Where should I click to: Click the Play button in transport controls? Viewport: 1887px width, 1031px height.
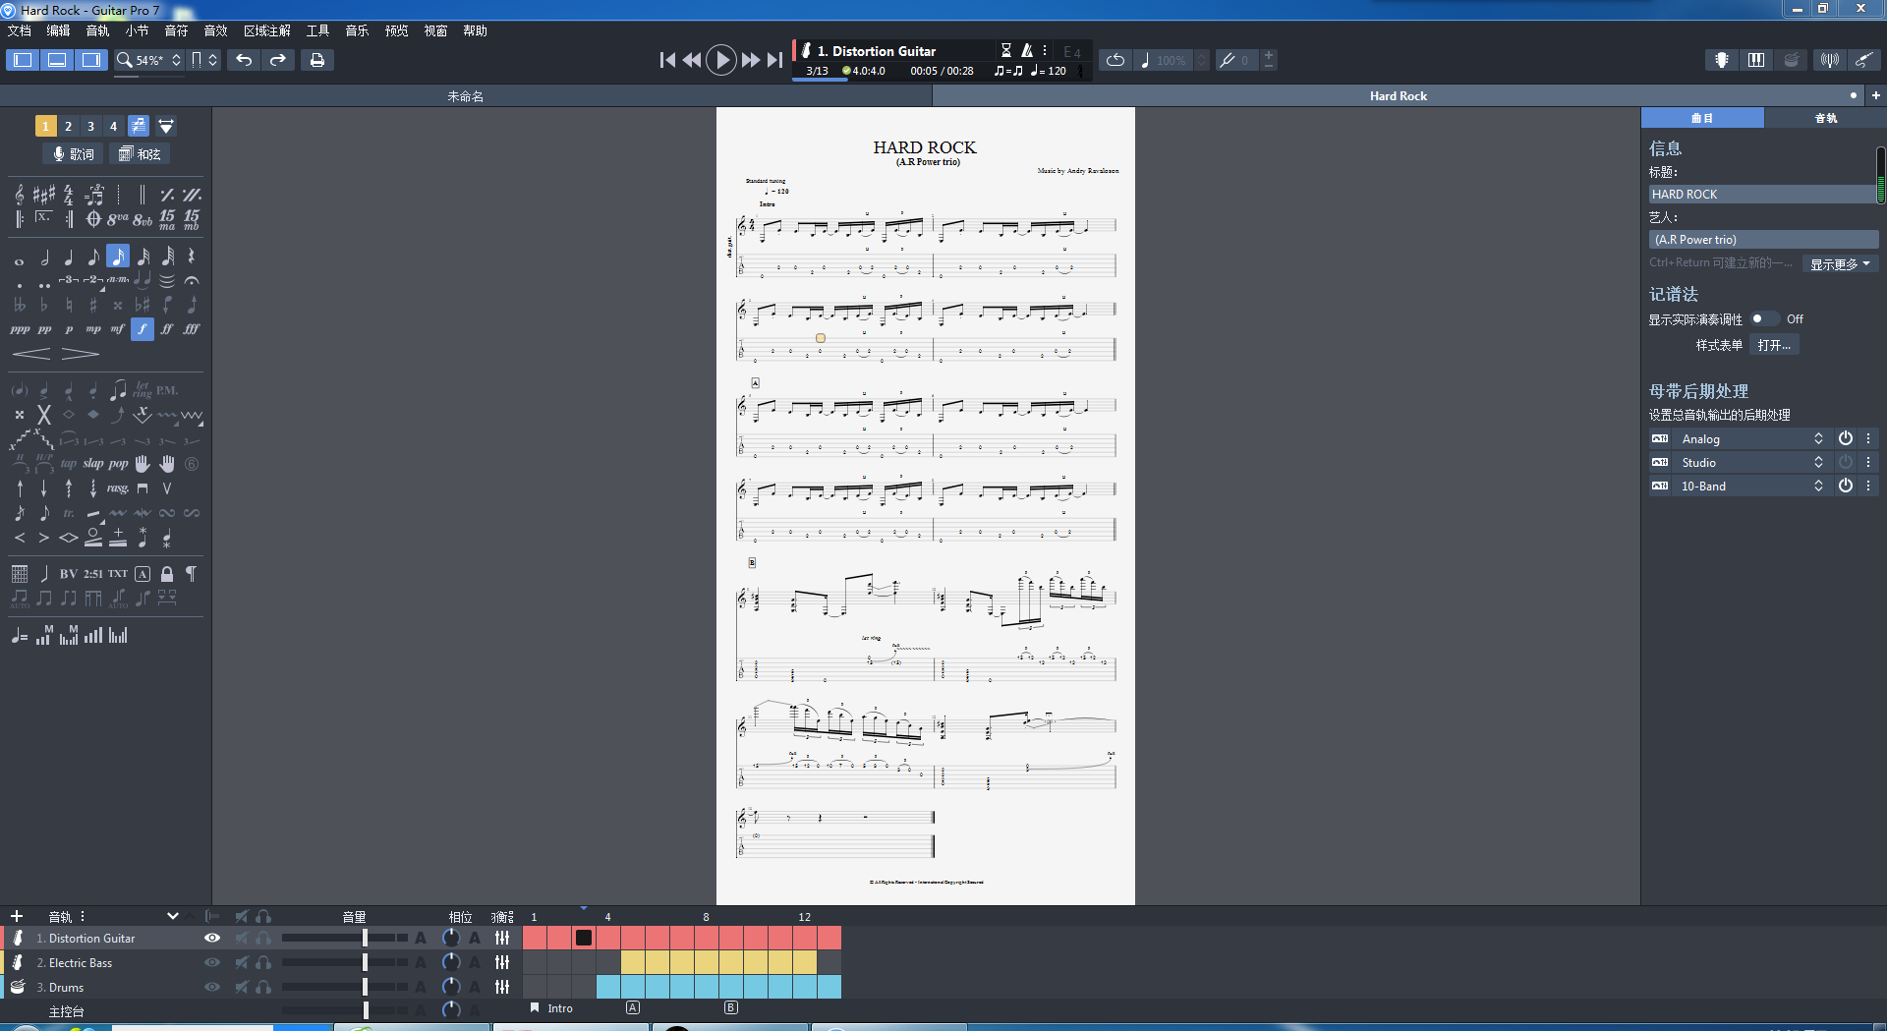[x=720, y=60]
